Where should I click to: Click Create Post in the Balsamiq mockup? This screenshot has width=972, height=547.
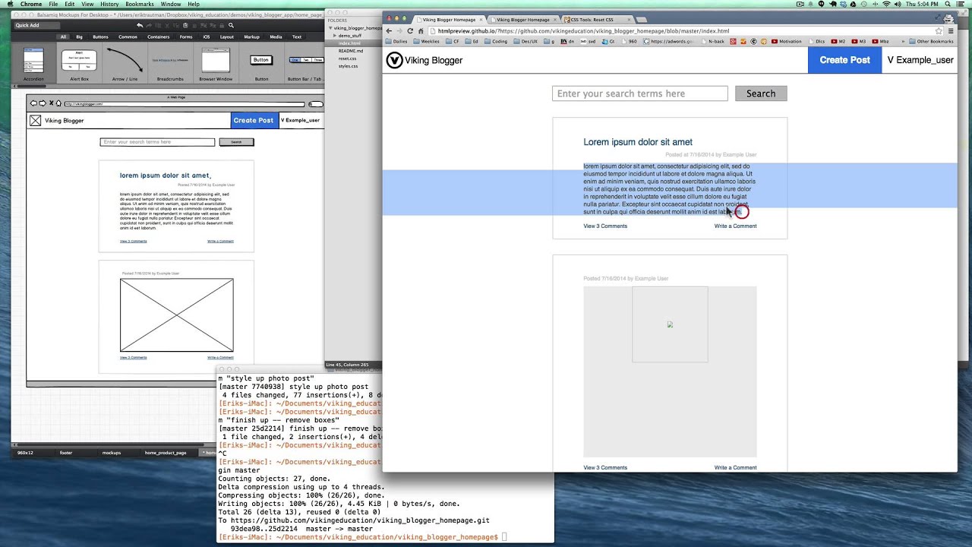click(x=254, y=120)
